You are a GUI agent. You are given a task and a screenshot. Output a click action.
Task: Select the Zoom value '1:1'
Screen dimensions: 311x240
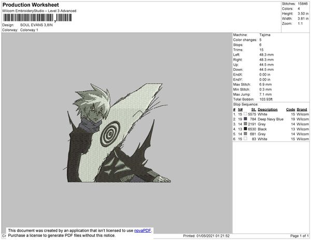point(300,24)
